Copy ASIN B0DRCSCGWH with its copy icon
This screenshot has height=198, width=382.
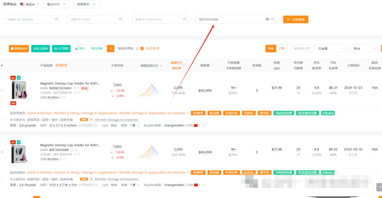pos(74,88)
